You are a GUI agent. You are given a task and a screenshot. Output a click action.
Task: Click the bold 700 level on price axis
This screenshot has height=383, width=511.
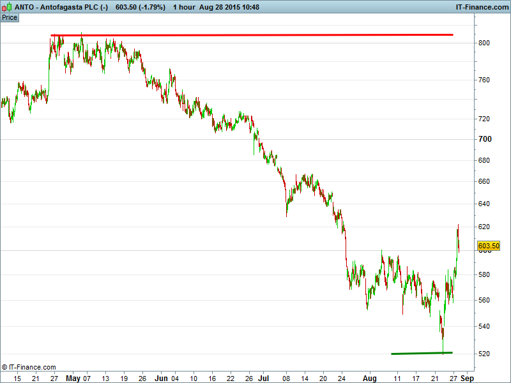485,139
